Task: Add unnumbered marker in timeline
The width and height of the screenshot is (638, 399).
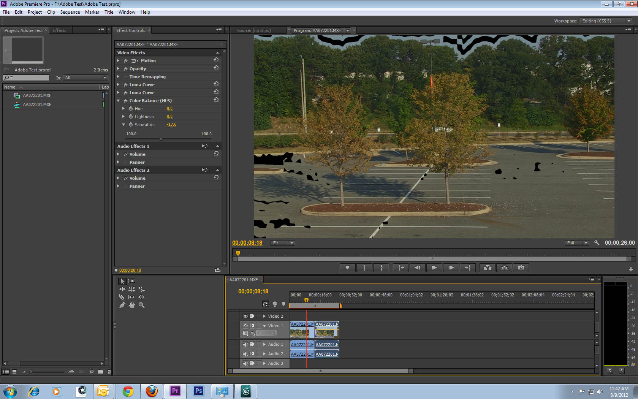Action: pyautogui.click(x=283, y=304)
